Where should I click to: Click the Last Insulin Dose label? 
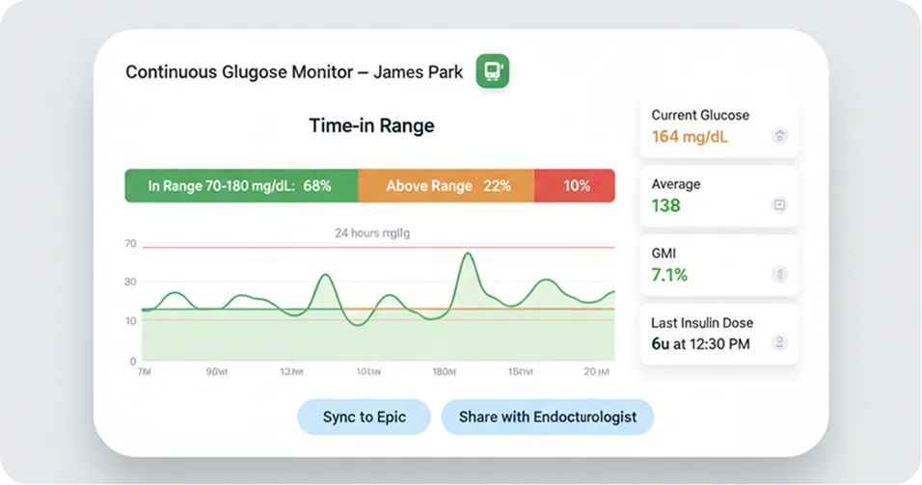coord(701,323)
